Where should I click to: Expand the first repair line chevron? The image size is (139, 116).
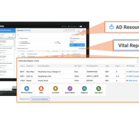tap(84, 54)
